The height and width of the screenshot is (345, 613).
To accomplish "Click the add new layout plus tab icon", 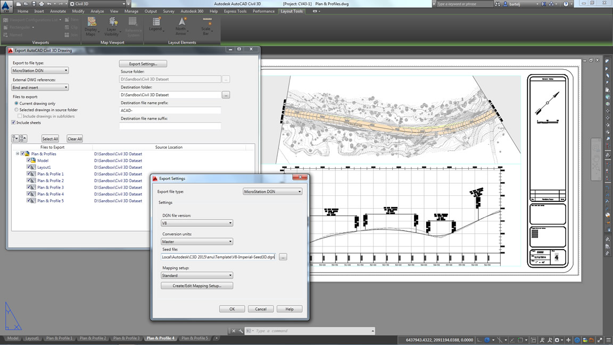I will point(216,338).
